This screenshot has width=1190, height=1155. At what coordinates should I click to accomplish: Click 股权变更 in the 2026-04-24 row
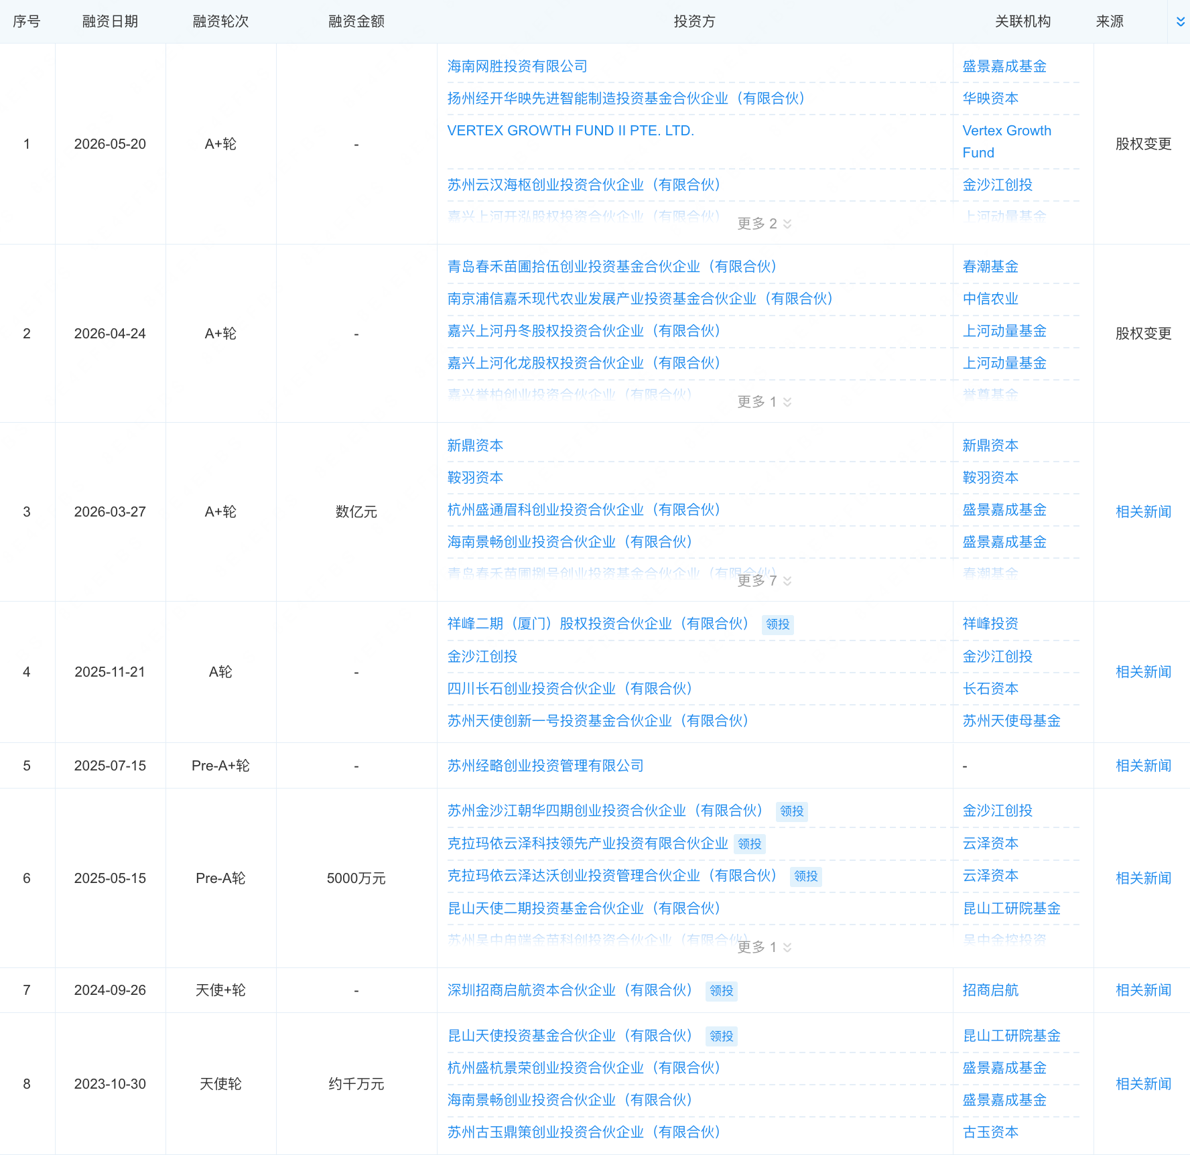pos(1143,334)
